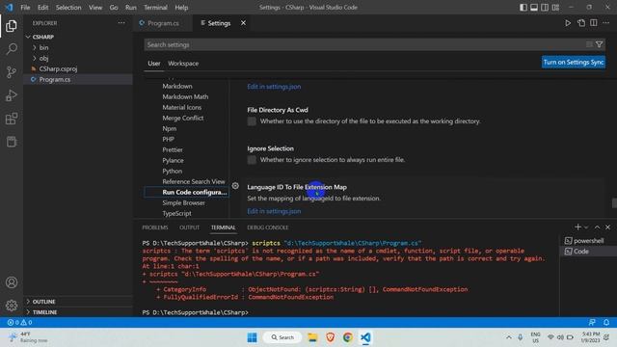Image resolution: width=617 pixels, height=347 pixels.
Task: Open CSharp.csproj in explorer
Action: click(x=58, y=68)
